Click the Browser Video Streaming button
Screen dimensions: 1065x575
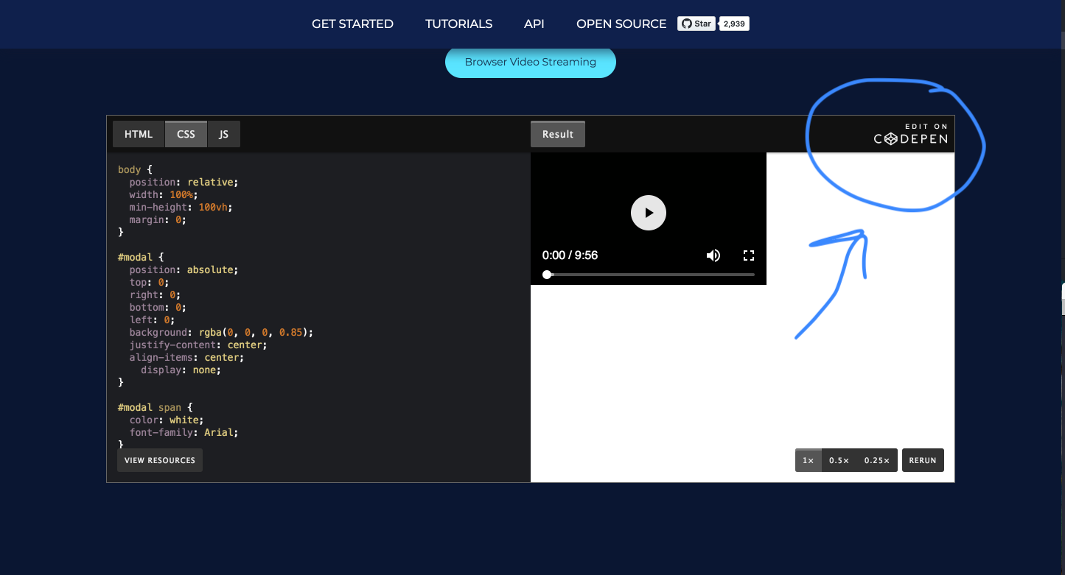530,62
